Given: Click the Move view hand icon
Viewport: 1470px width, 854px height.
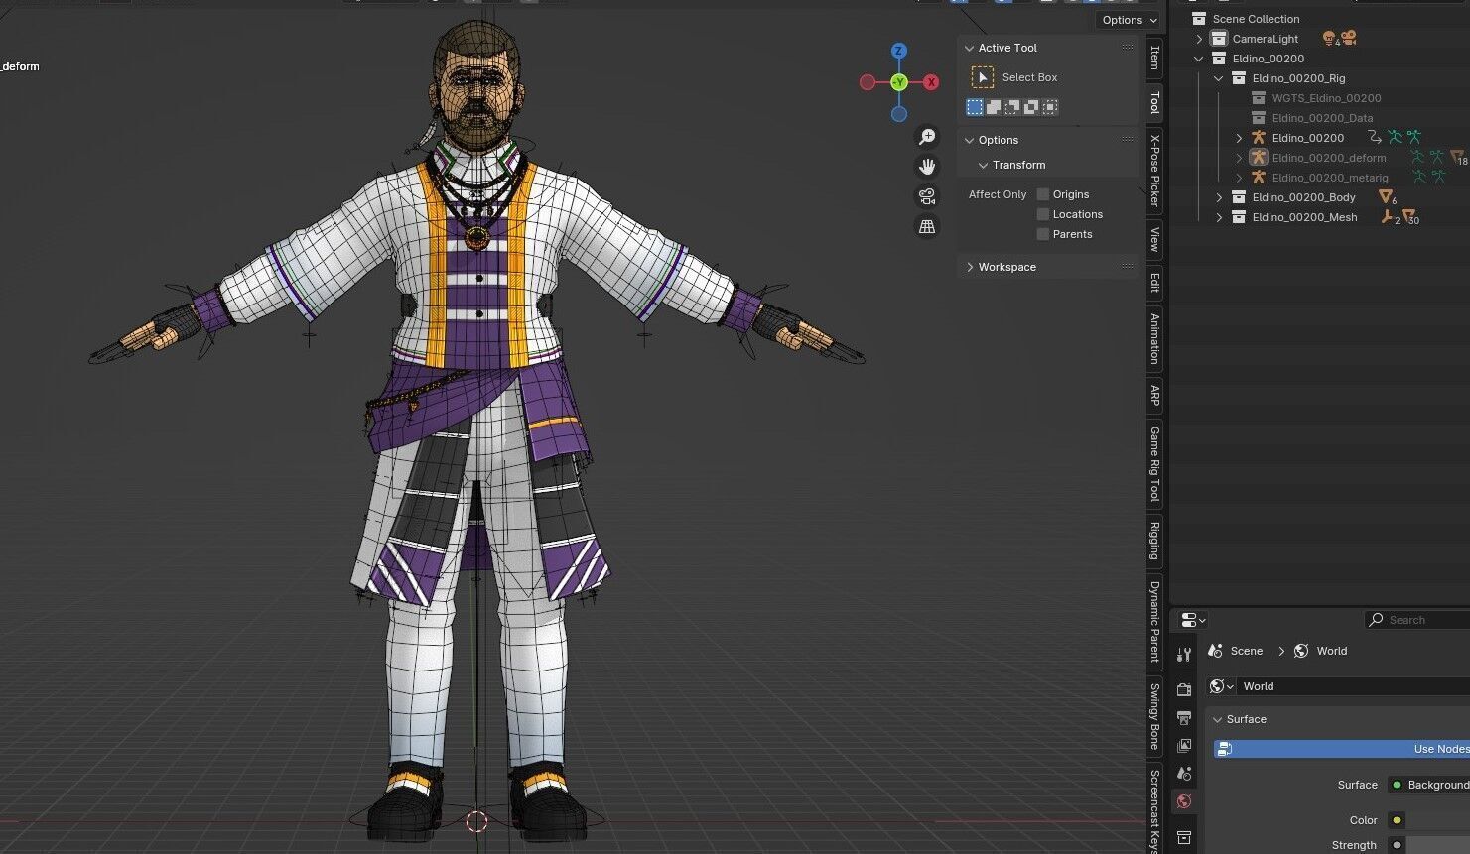Looking at the screenshot, I should coord(927,167).
